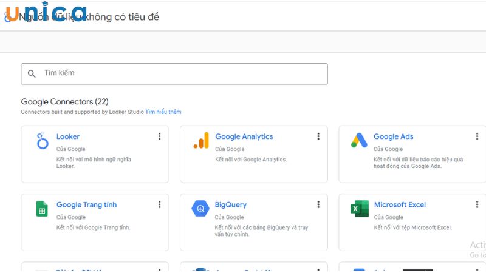Focus the "Tìm kiếm" search field
The height and width of the screenshot is (273, 486).
point(182,73)
